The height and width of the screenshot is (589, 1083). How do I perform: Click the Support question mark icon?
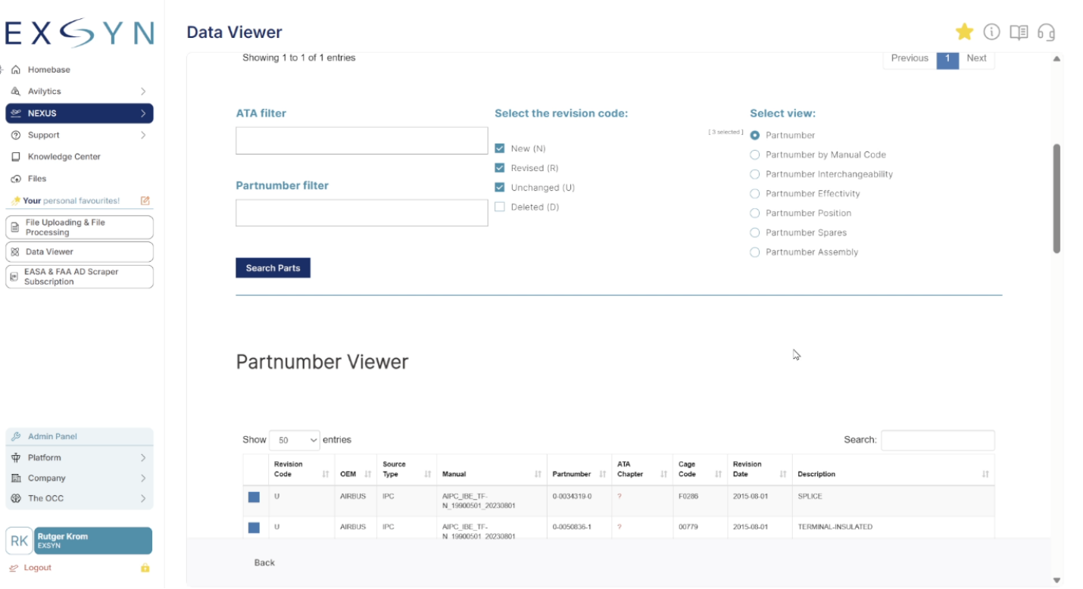[x=16, y=136]
